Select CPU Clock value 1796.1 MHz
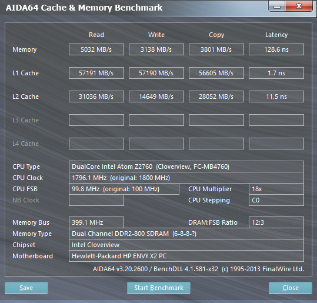 [x=186, y=178]
